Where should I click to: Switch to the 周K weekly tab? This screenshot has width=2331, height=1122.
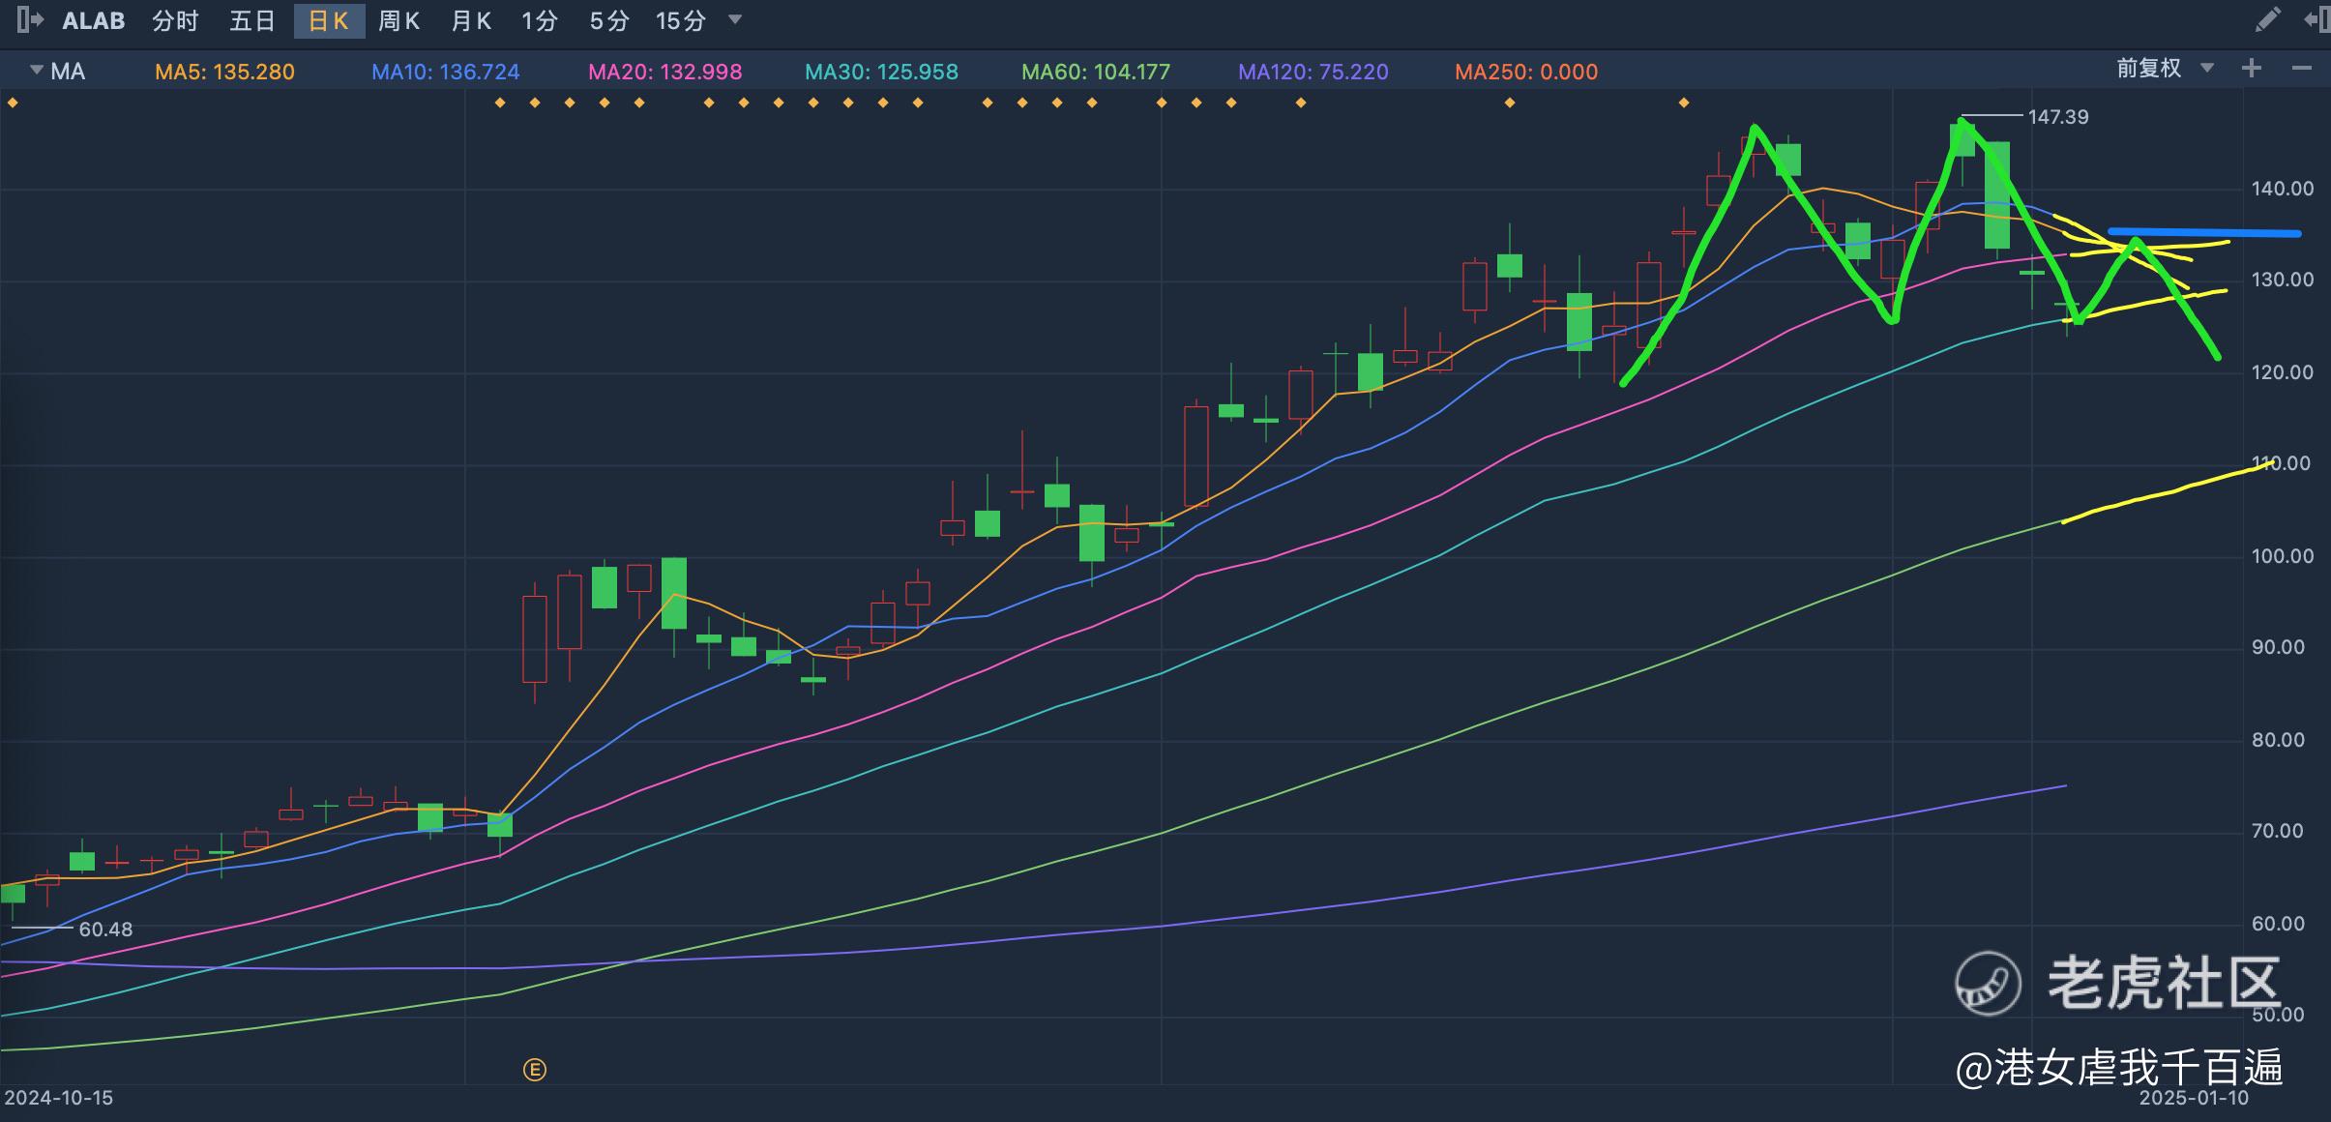(x=398, y=21)
